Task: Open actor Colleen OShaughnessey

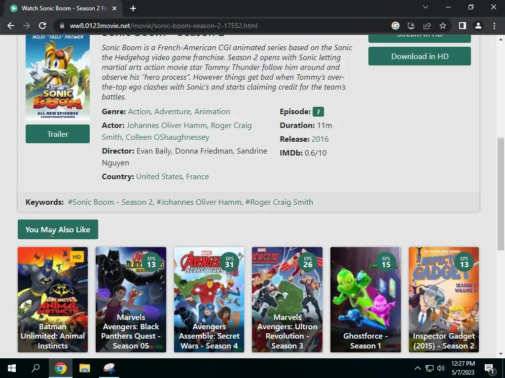Action: click(168, 137)
